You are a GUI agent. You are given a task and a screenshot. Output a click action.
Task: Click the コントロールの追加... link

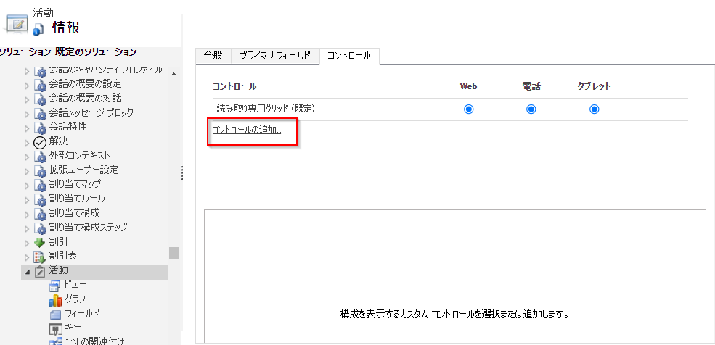click(x=247, y=130)
